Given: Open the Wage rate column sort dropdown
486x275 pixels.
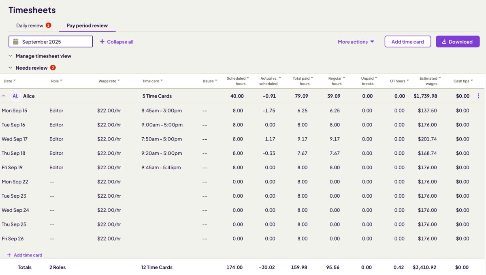Looking at the screenshot, I should 118,81.
